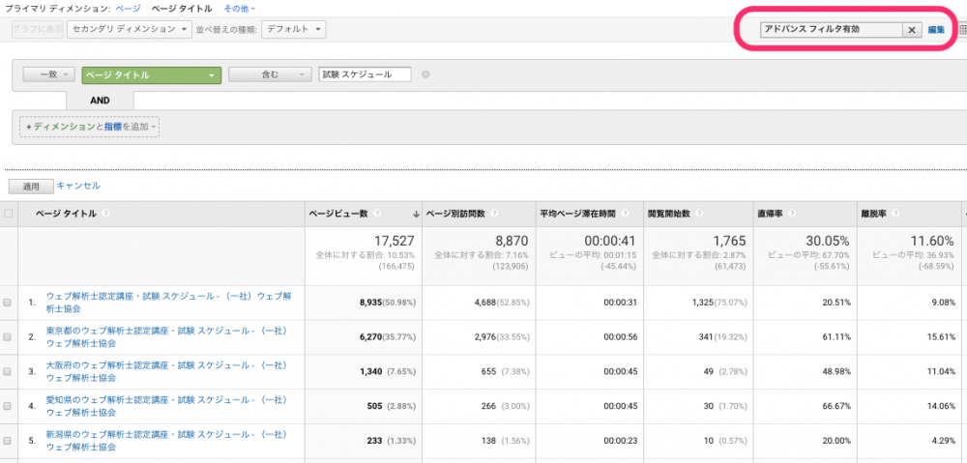
Task: Click the total entrances value 1,765
Action: click(729, 241)
